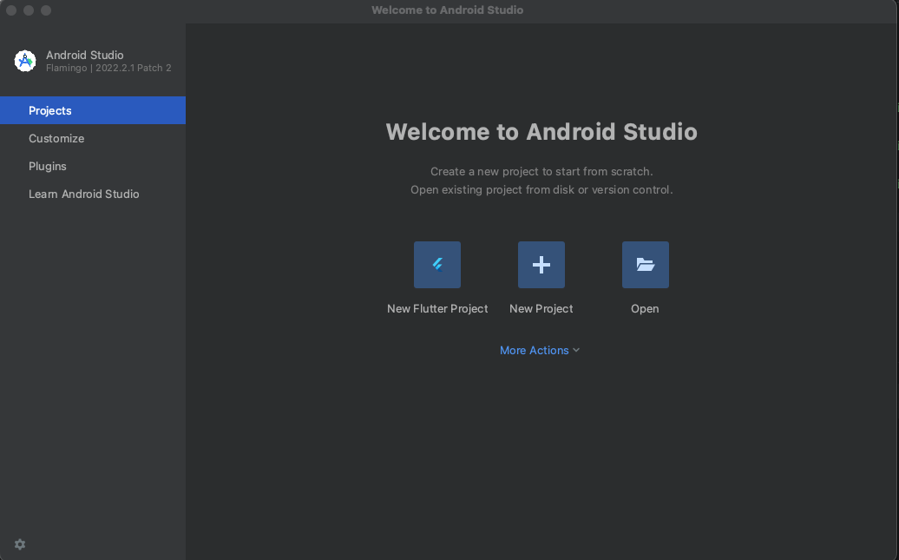Viewport: 899px width, 560px height.
Task: Select the Projects tab
Action: coord(93,110)
